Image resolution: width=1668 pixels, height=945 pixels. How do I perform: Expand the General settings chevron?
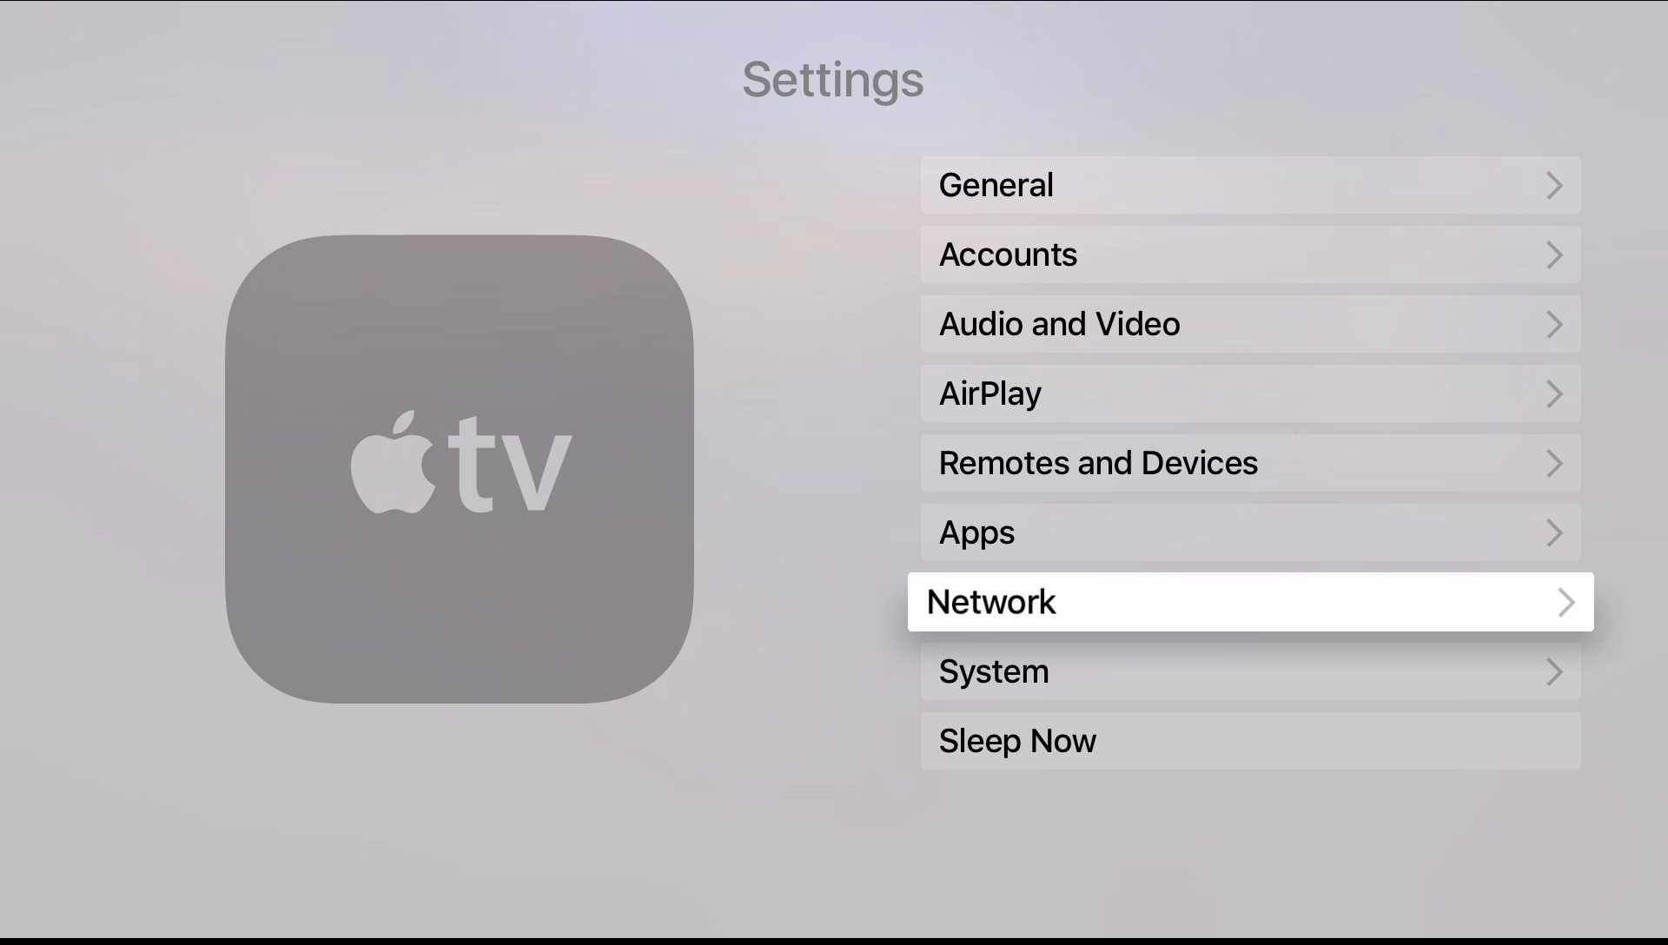[1553, 184]
